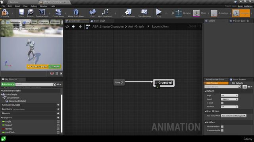
Task: Toggle Speed variable visibility
Action: pyautogui.click(x=58, y=125)
